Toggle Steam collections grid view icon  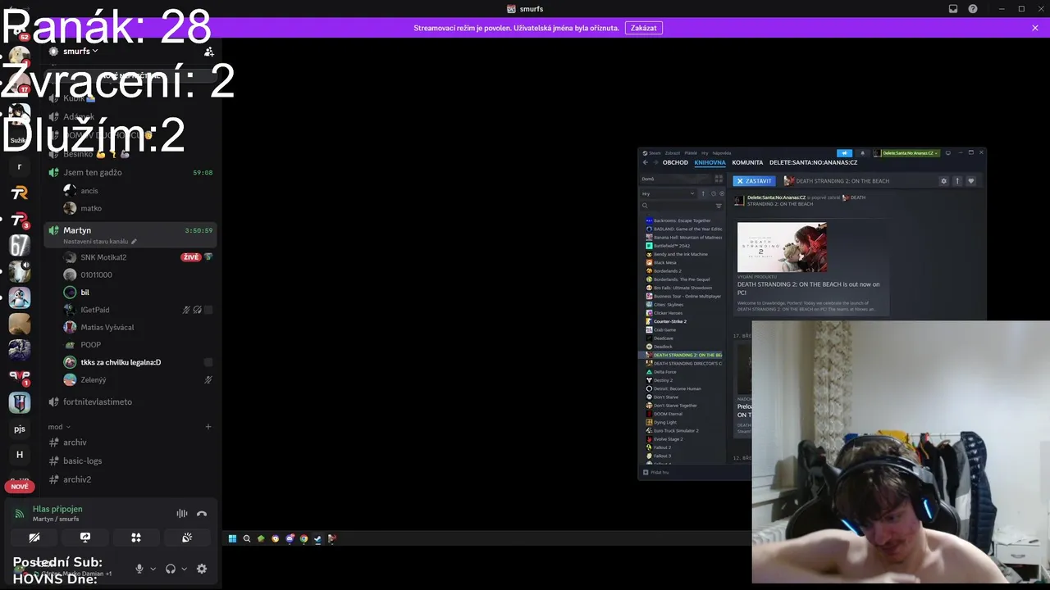(719, 179)
